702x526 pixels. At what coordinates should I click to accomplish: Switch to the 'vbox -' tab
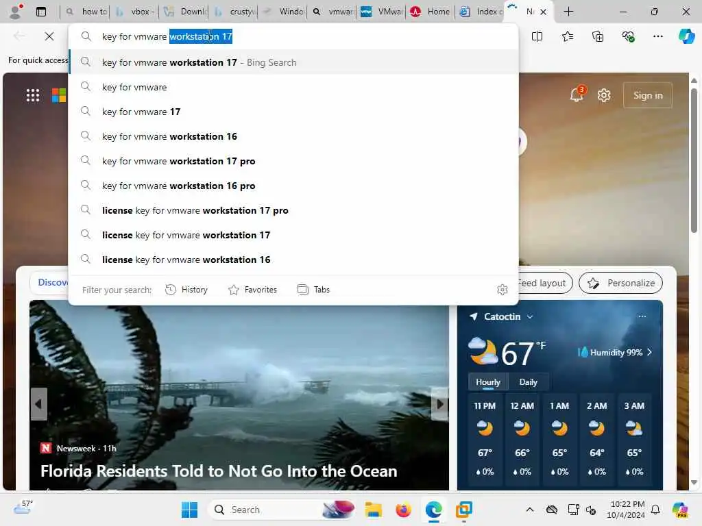pyautogui.click(x=134, y=12)
